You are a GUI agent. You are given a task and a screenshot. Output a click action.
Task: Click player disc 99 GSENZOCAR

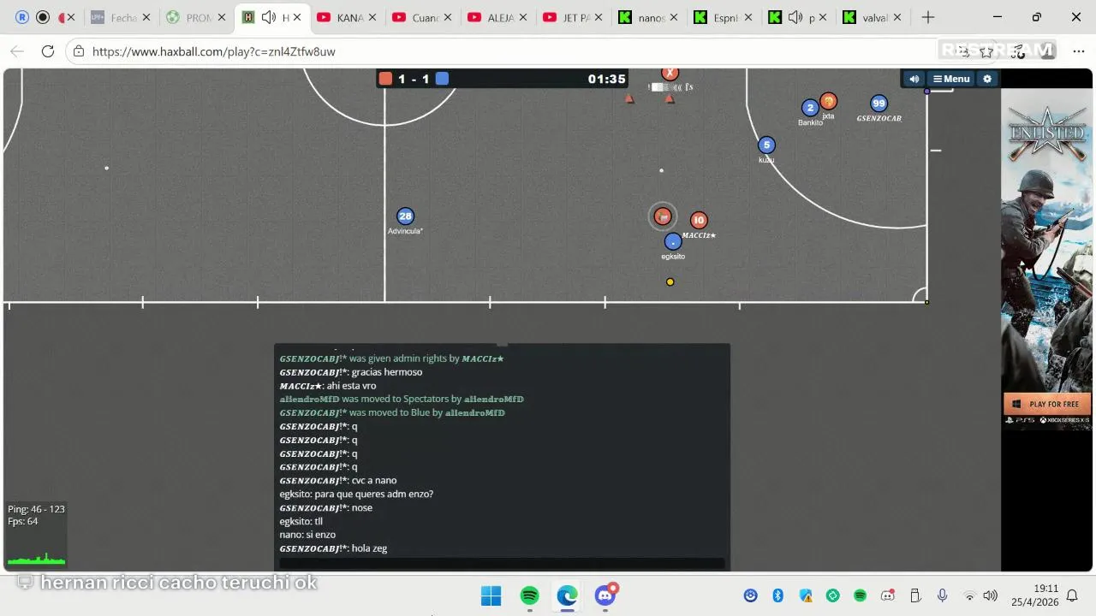tap(879, 104)
